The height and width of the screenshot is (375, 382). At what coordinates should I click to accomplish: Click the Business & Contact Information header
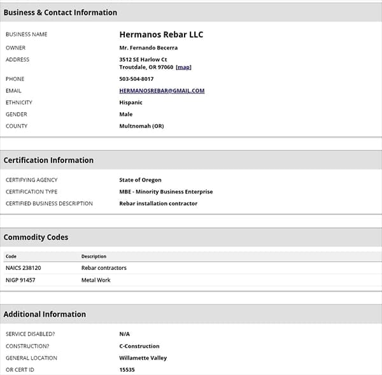click(60, 12)
